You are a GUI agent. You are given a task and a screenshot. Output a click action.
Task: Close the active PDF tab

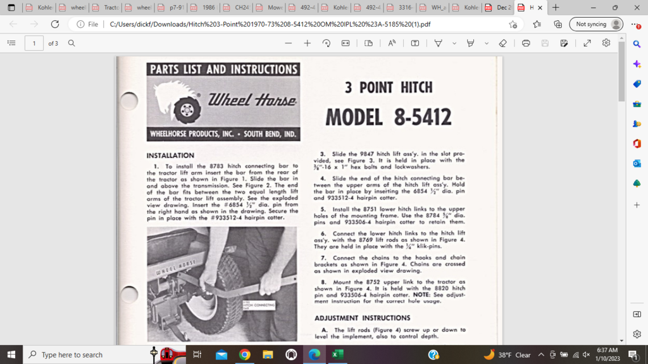540,8
